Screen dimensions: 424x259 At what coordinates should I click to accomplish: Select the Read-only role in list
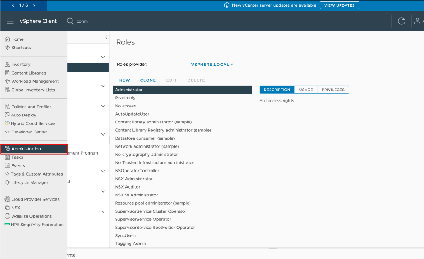(x=125, y=98)
